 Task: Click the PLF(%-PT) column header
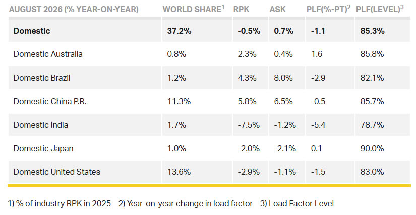click(x=328, y=9)
